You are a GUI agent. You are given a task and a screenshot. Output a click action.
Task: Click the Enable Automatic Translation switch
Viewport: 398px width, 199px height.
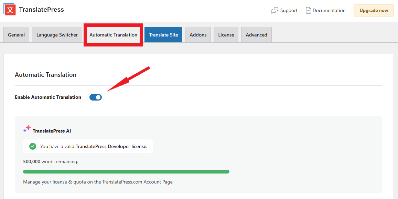point(95,97)
